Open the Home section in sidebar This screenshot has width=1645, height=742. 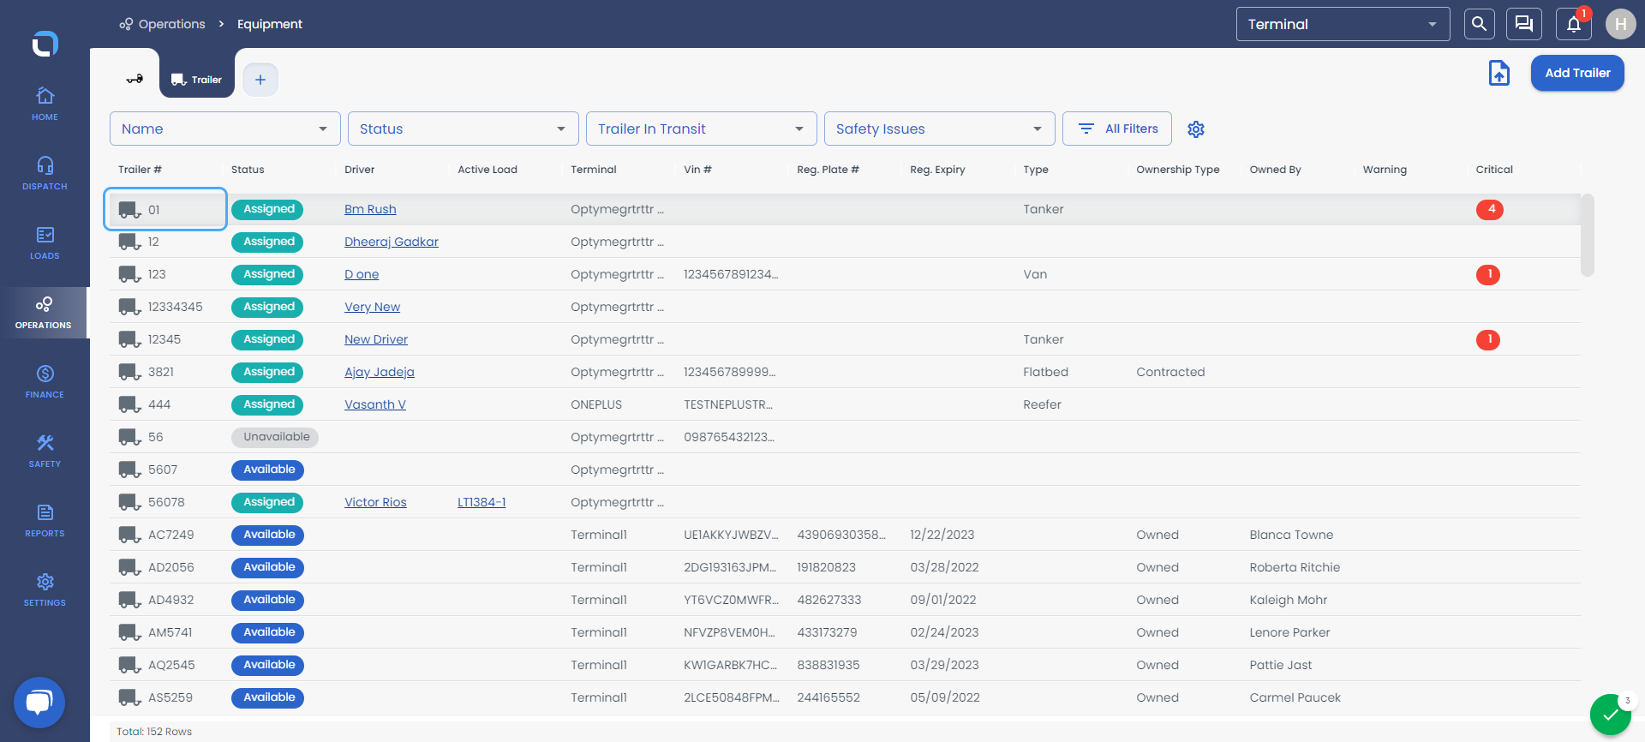[45, 104]
